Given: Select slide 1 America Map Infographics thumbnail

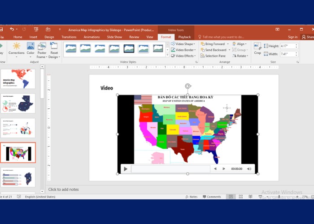Looking at the screenshot, I should [18, 79].
